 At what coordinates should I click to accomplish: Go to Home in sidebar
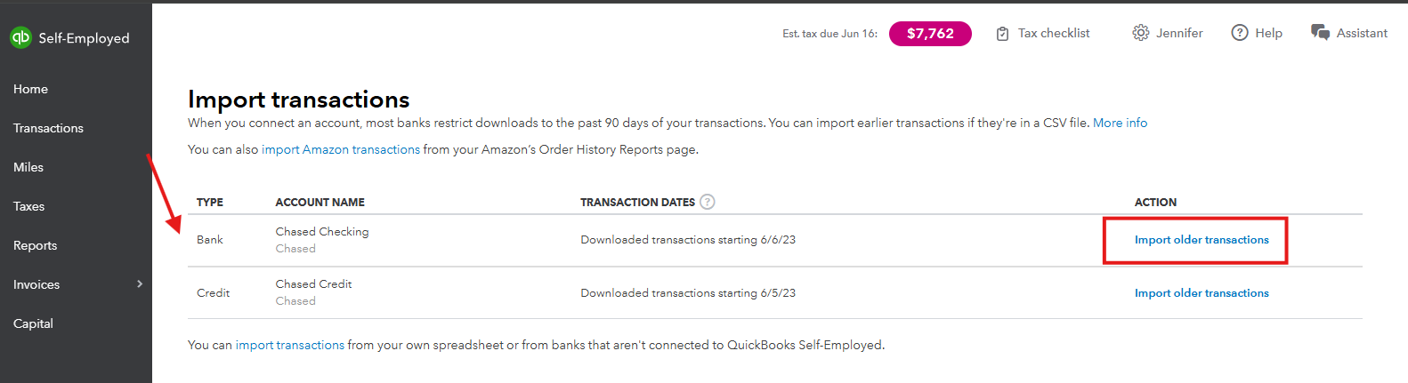coord(31,89)
